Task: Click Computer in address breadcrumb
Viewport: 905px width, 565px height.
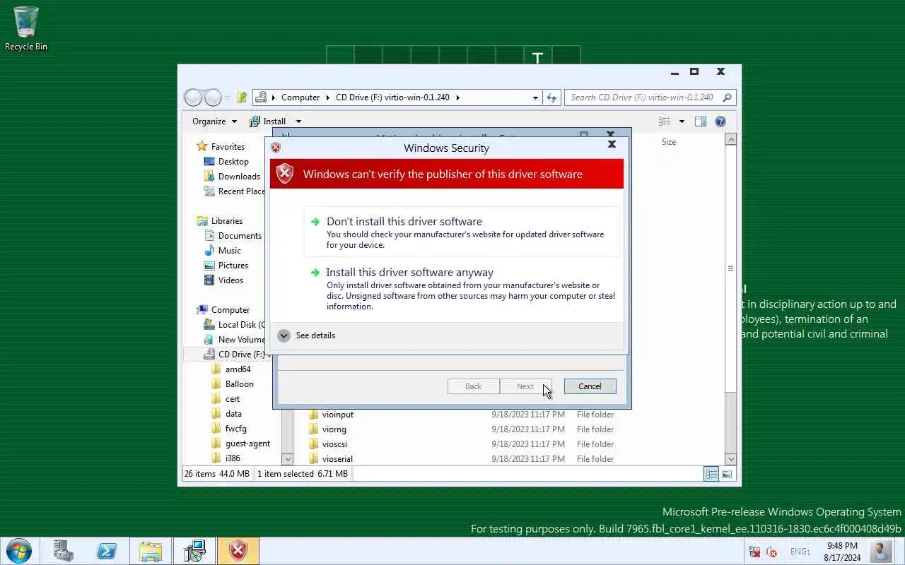Action: click(300, 97)
